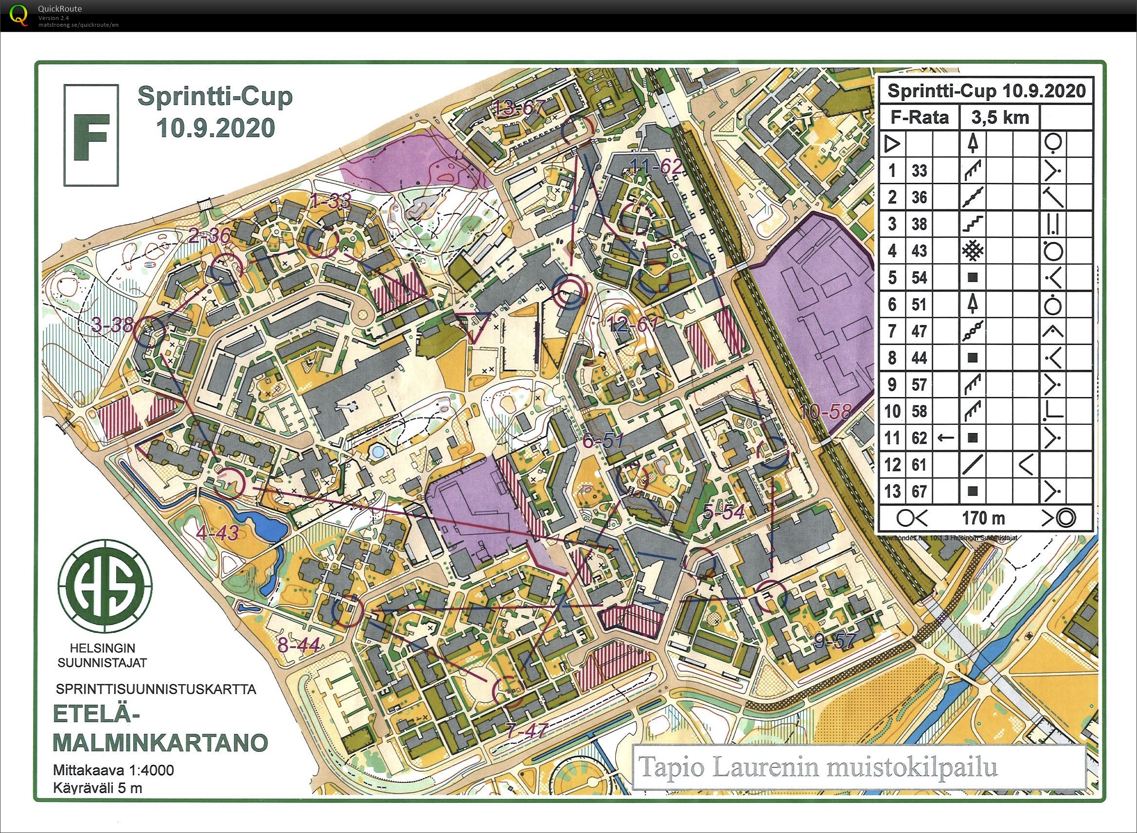
Task: Click the left arrow in table row 11
Action: click(945, 438)
